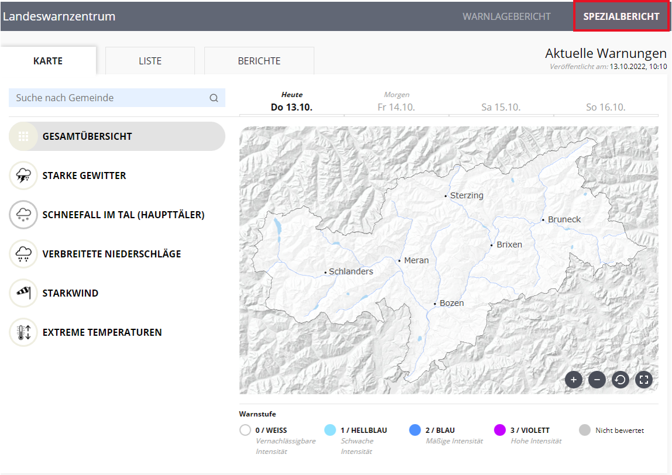Select the Fr 14.10. forecast day
The width and height of the screenshot is (672, 475).
point(396,107)
